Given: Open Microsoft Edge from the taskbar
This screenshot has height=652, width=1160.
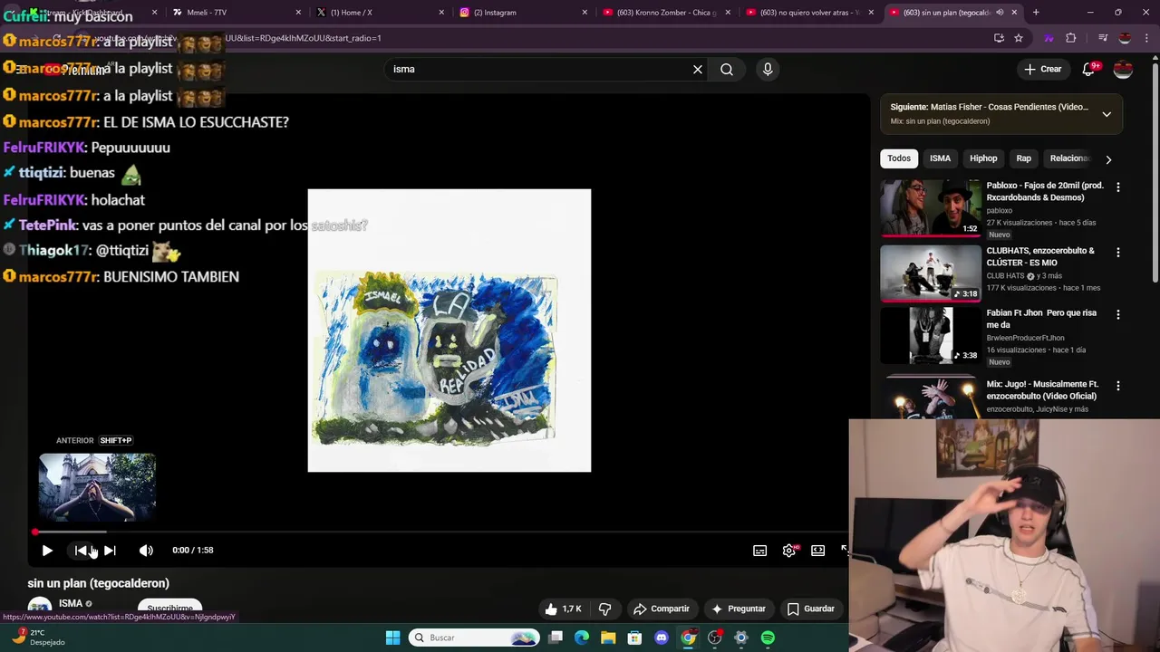Looking at the screenshot, I should click(x=582, y=638).
